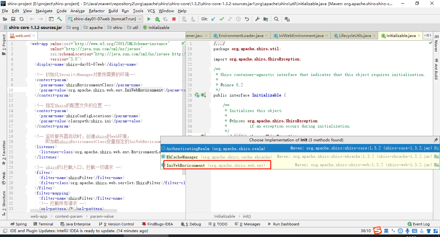Screen dimensions: 440x237
Task: Update project via Git blue arrow
Action: (213, 19)
